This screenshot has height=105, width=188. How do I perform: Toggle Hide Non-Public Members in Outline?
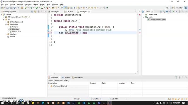click(173, 12)
